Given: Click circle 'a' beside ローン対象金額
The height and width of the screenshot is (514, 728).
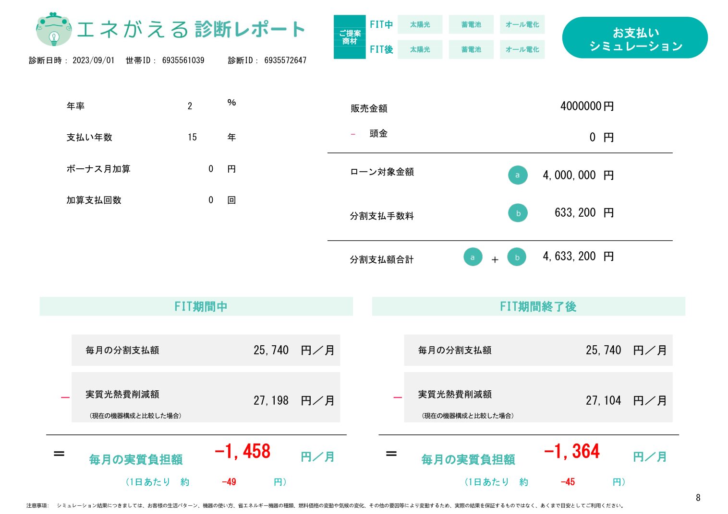Looking at the screenshot, I should click(x=518, y=175).
